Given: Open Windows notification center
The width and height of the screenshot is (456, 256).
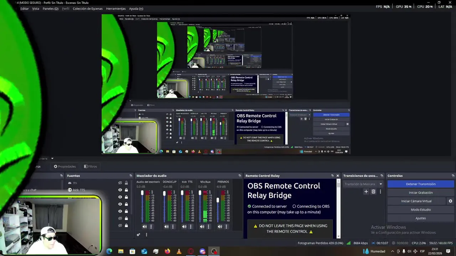Looking at the screenshot, I should tap(448, 251).
